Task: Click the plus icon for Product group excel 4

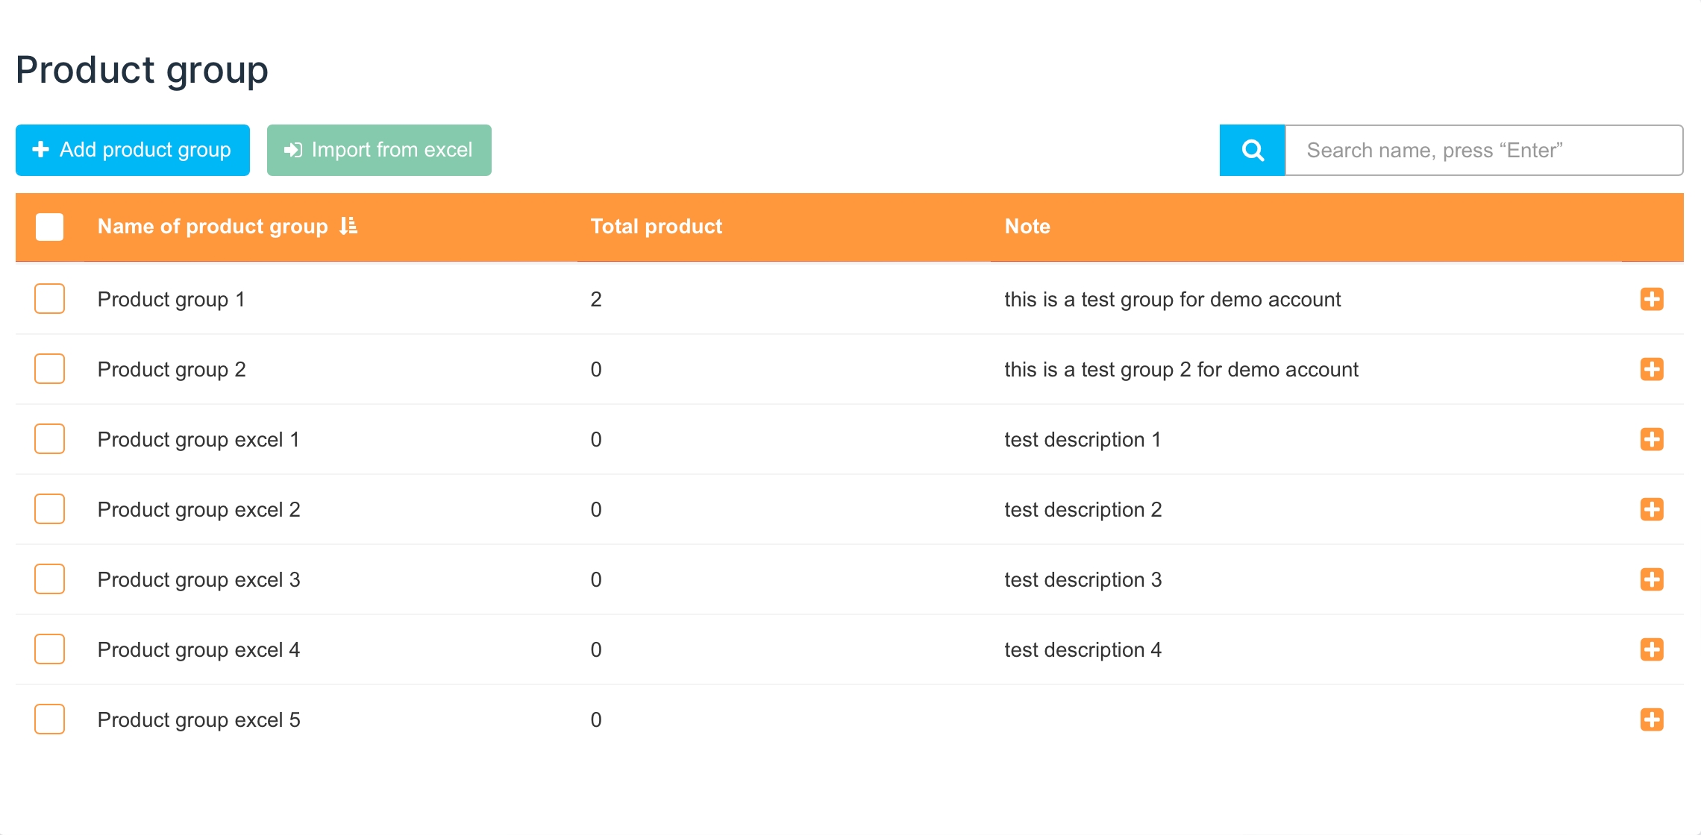Action: 1651,649
